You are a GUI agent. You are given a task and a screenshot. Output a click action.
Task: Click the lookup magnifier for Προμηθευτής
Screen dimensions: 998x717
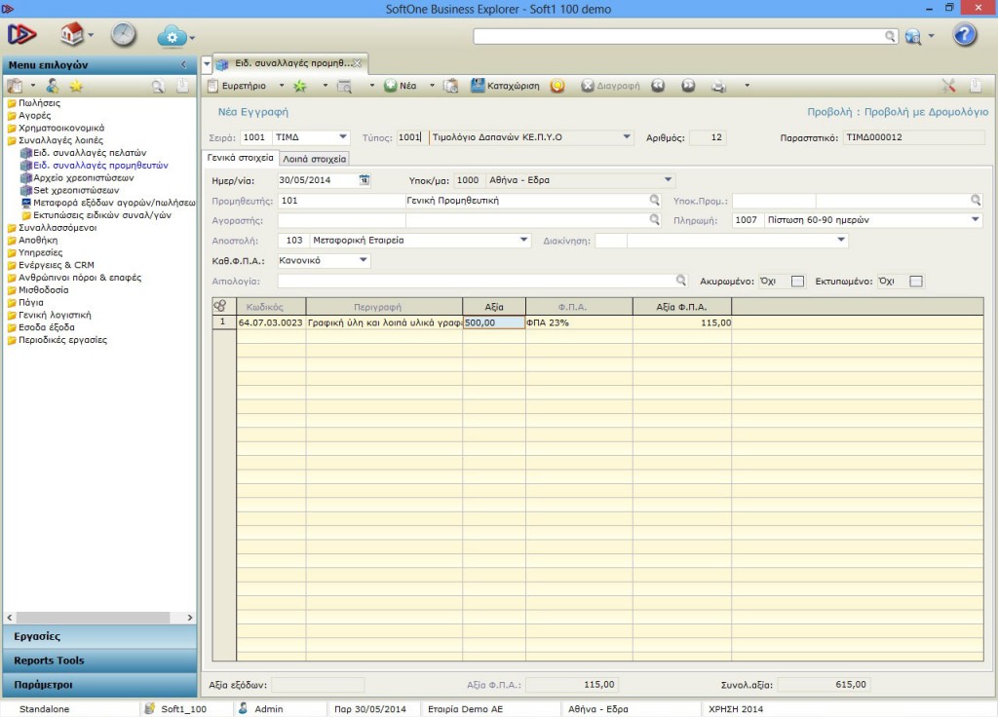pyautogui.click(x=654, y=201)
